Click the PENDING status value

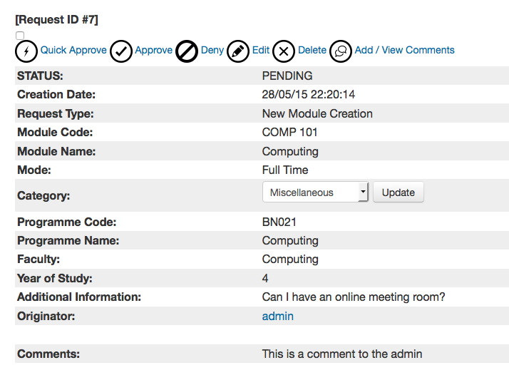[x=287, y=76]
